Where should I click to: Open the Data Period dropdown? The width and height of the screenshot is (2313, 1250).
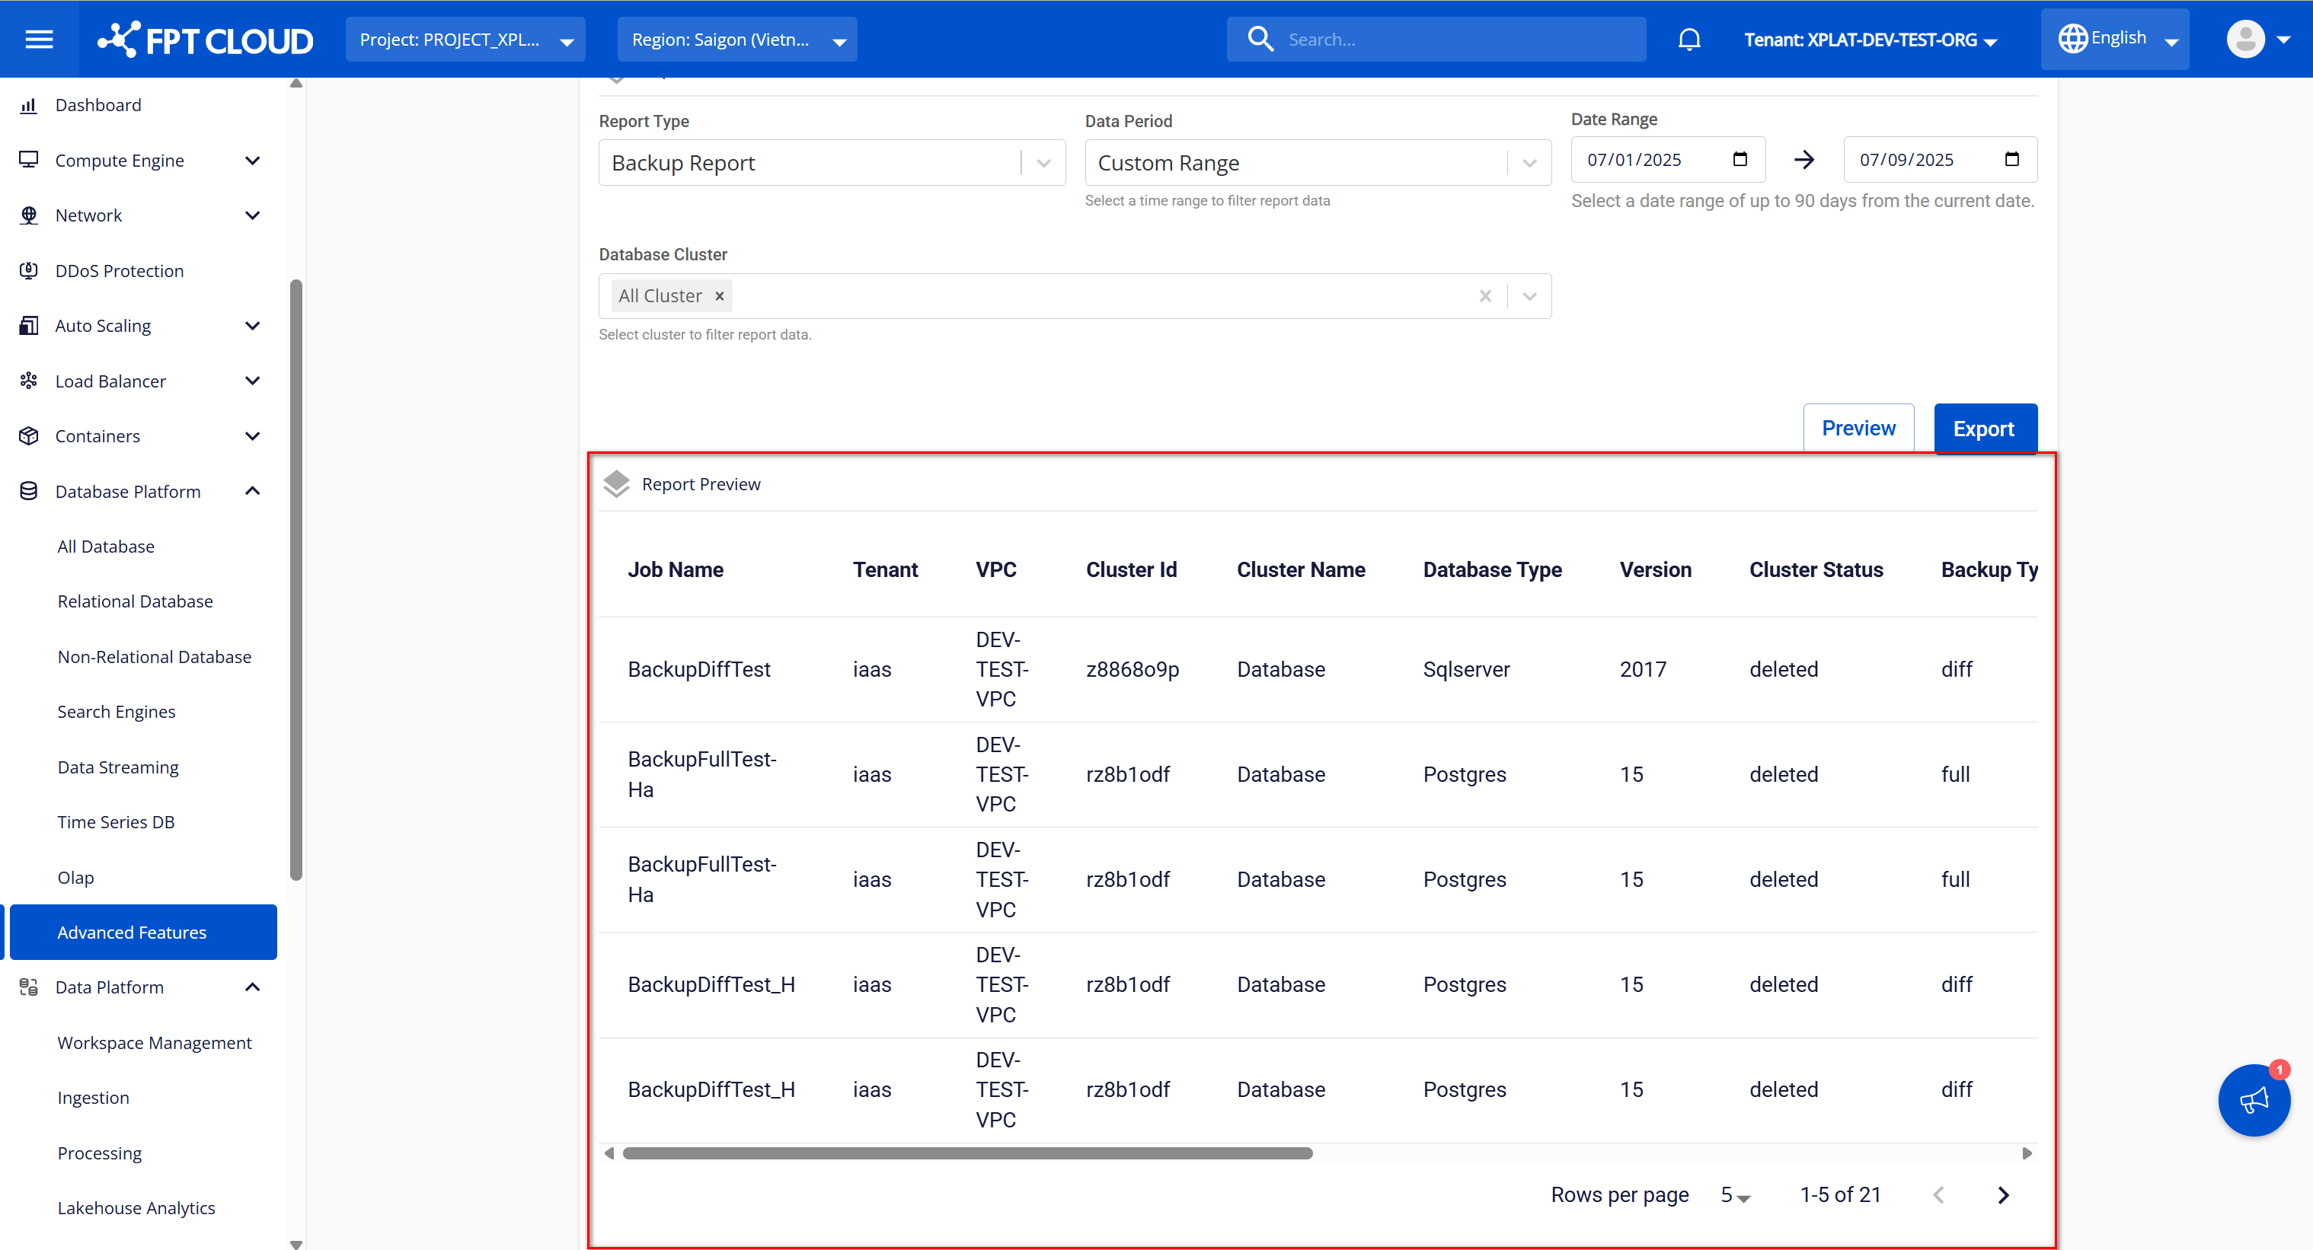1529,164
